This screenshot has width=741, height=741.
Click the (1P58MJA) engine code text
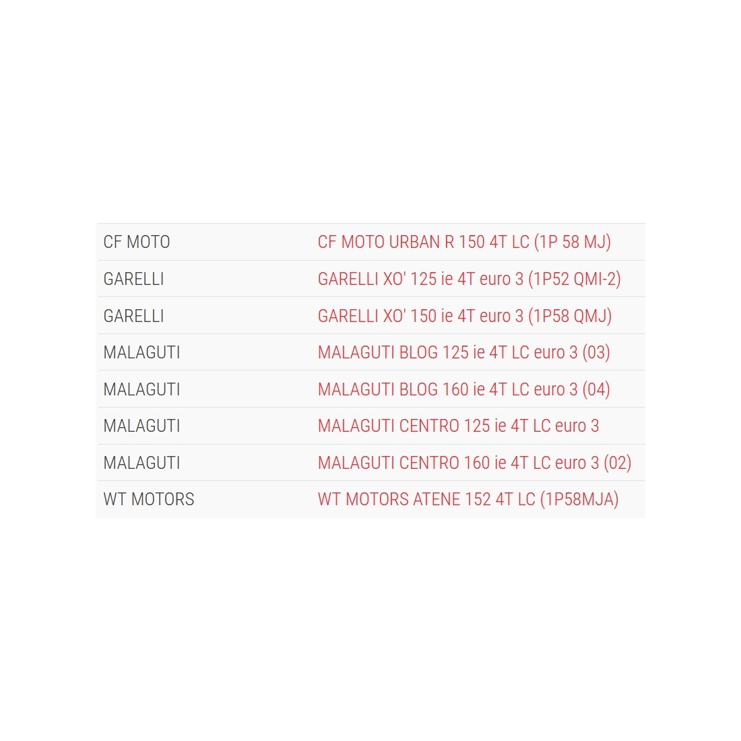click(579, 499)
